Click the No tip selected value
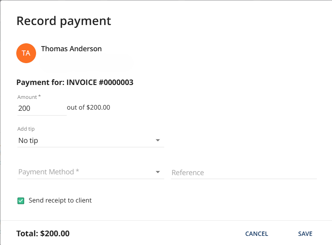332x245 pixels. coord(28,140)
